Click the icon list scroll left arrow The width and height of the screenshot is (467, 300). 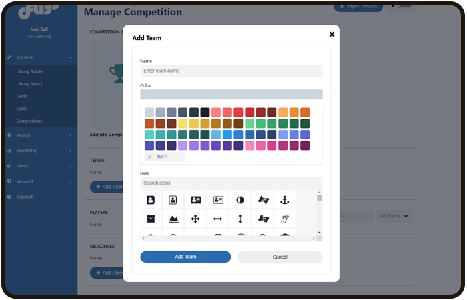[143, 239]
